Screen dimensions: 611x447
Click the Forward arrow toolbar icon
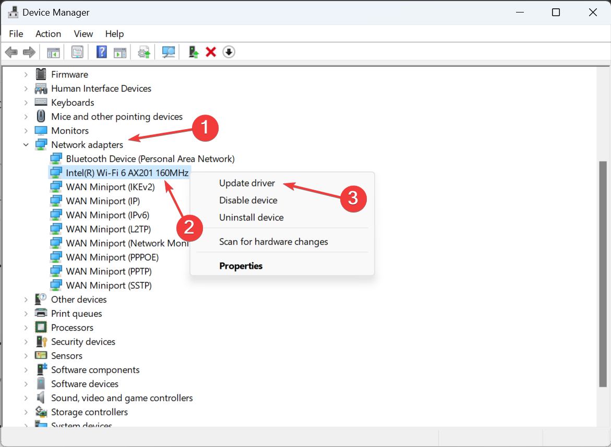click(x=29, y=52)
